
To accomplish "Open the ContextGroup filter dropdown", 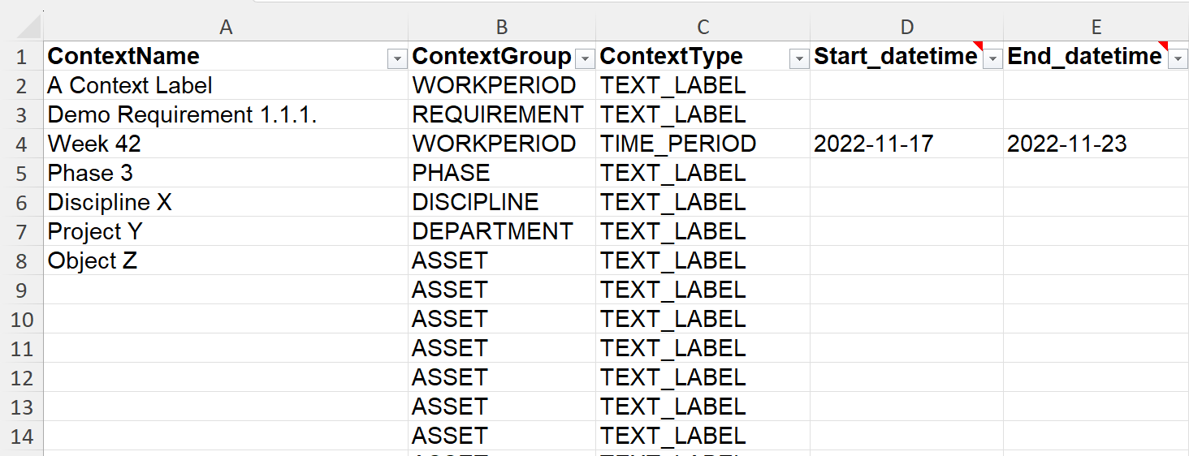I will click(585, 58).
